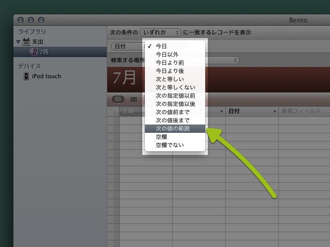Select the 支出 library in the sidebar
The width and height of the screenshot is (330, 247).
(x=38, y=42)
